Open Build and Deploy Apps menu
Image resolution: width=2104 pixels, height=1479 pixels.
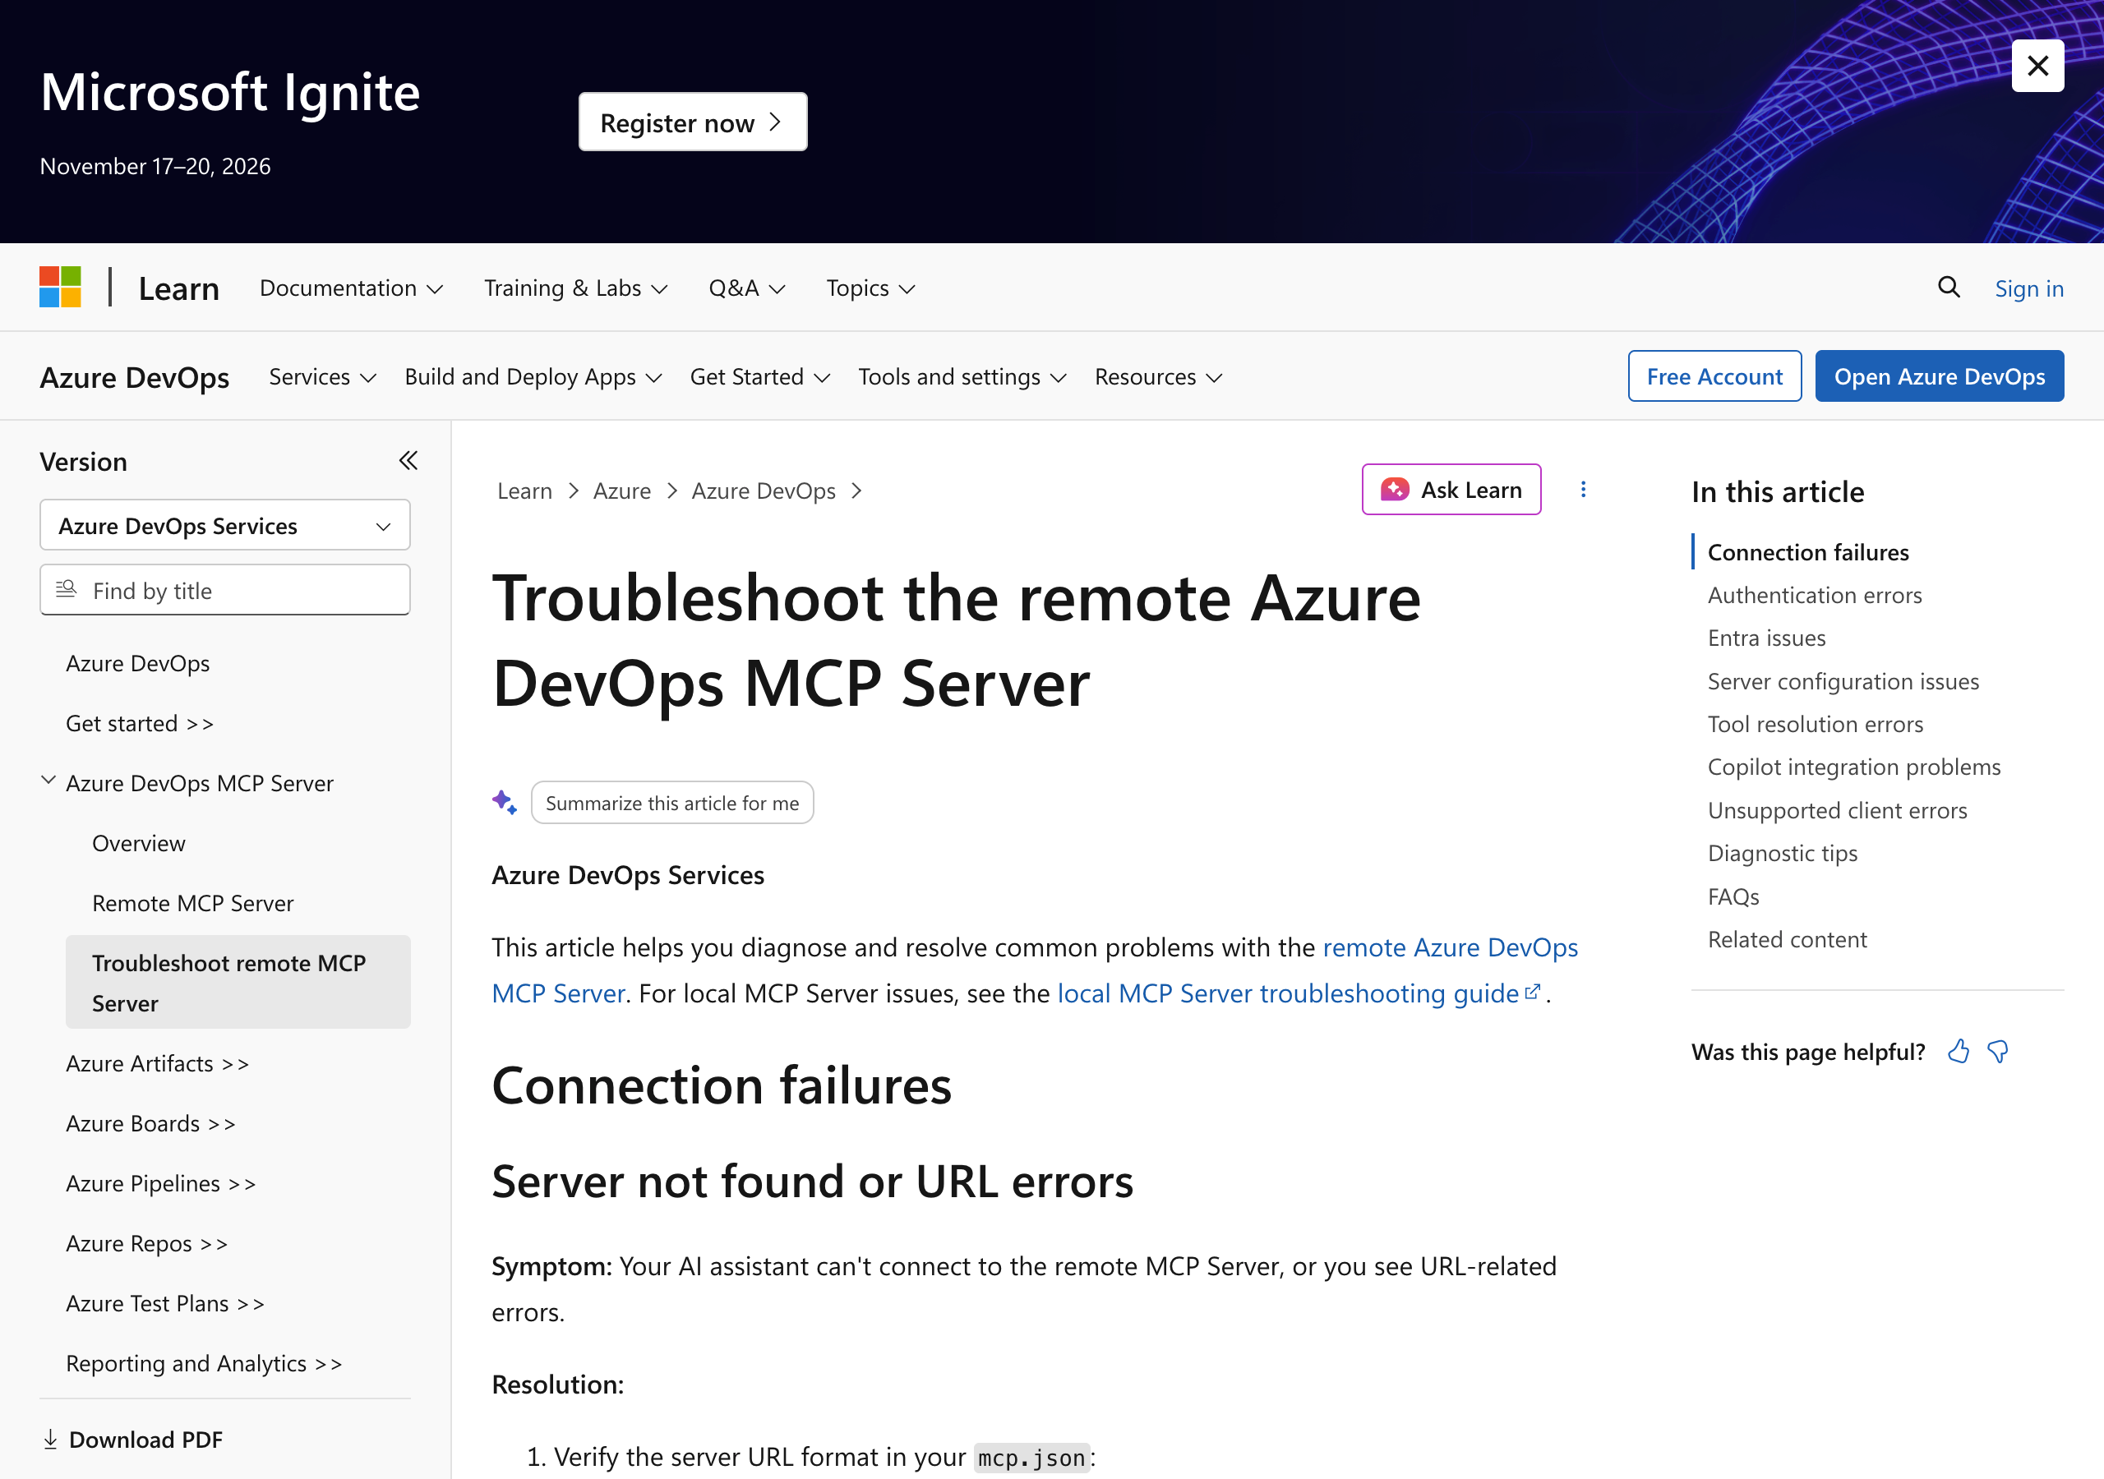click(x=533, y=377)
